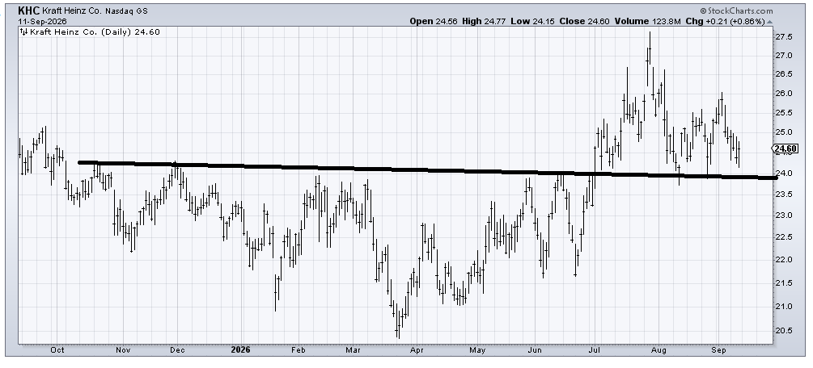Viewport: 813px width, 368px height.
Task: Select the 20.5 price axis label
Action: tap(783, 330)
